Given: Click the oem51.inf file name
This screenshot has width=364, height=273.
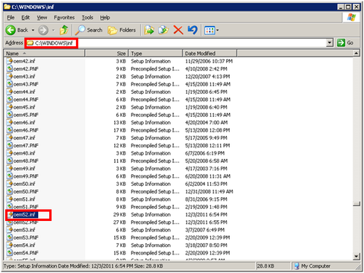Looking at the screenshot, I should [x=25, y=199].
